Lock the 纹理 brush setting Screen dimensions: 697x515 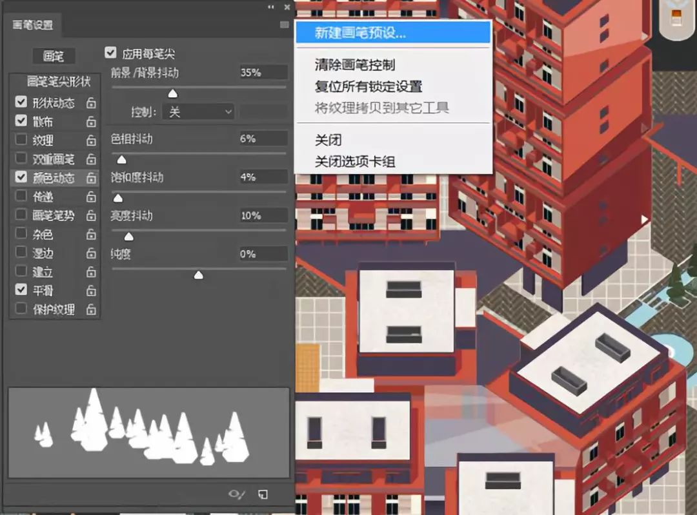[91, 141]
